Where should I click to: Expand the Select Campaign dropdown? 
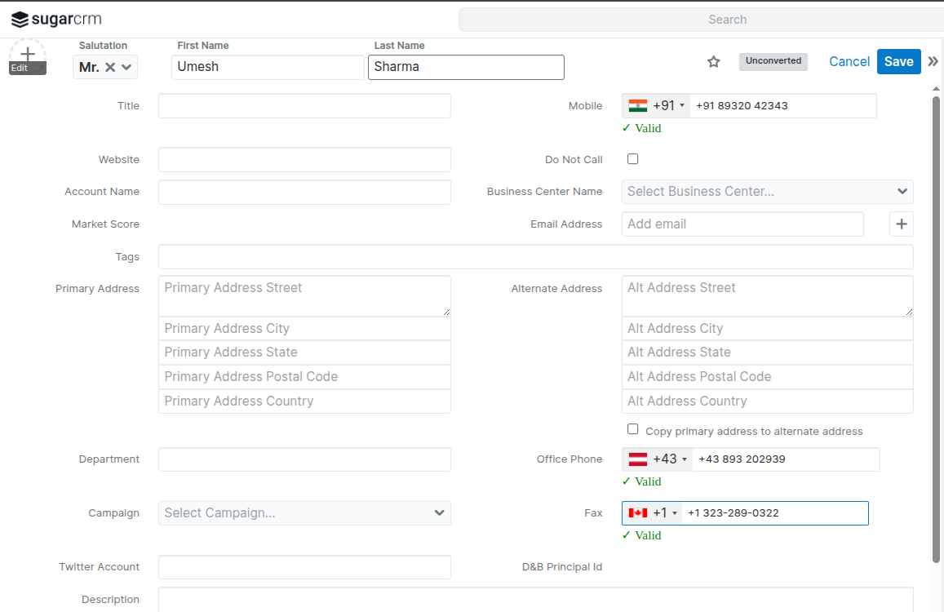point(304,513)
